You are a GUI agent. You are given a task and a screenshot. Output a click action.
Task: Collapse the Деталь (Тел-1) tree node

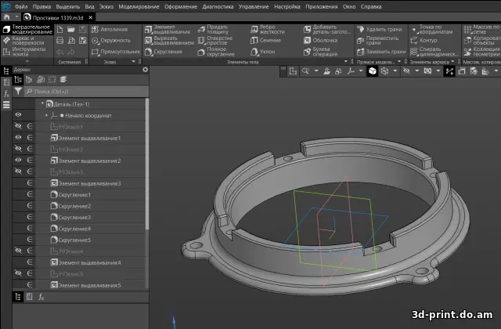42,103
